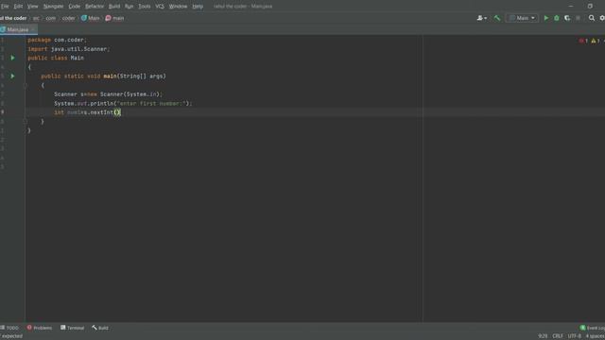Start debugging with the bug icon

tap(557, 18)
